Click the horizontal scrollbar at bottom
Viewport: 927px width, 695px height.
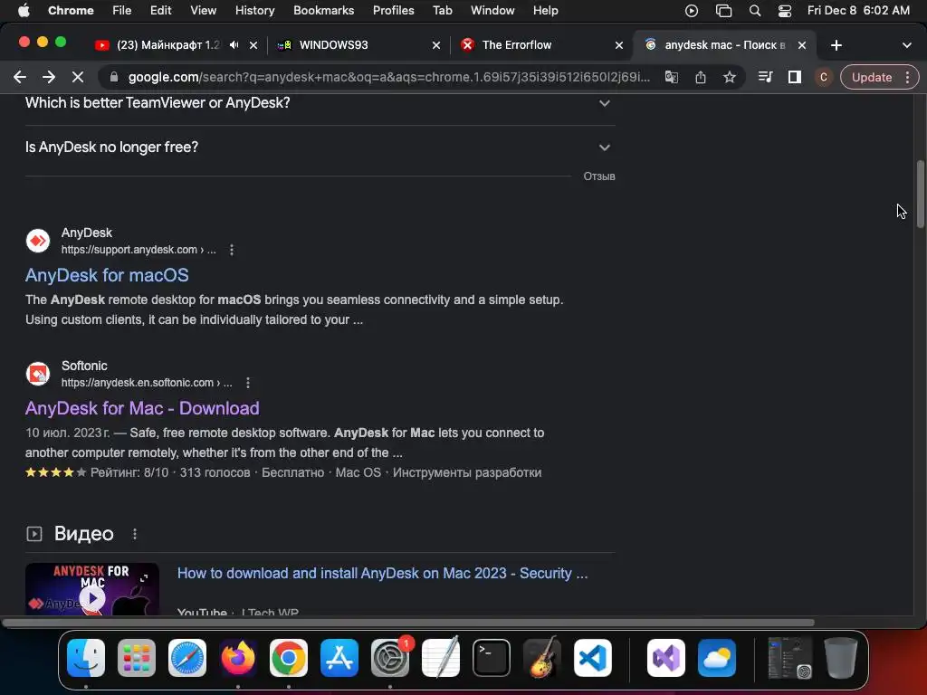click(408, 623)
